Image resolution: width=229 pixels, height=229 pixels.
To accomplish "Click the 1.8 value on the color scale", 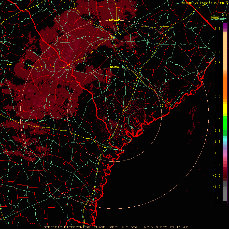I will [218, 142].
